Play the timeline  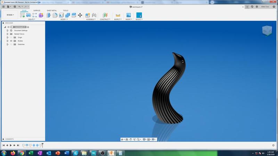11,145
